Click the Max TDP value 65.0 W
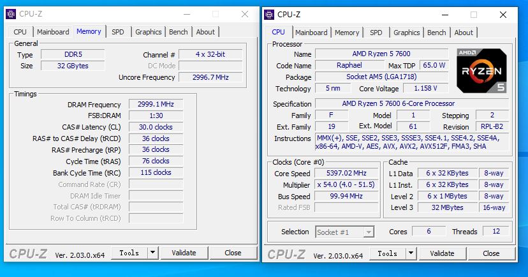The image size is (528, 277). [434, 65]
